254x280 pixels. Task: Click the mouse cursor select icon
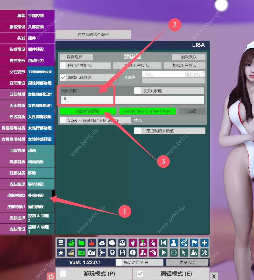pyautogui.click(x=184, y=252)
